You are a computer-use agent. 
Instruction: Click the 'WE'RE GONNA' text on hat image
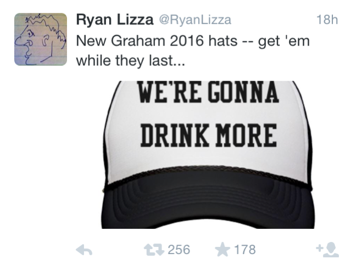[208, 92]
